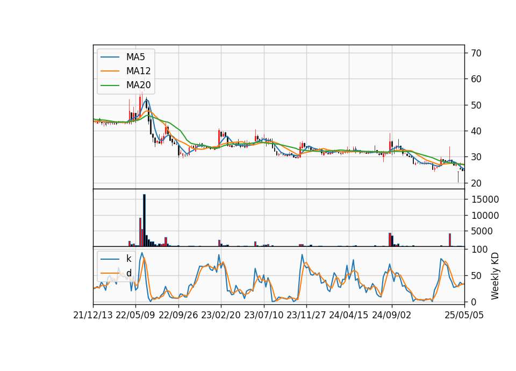Click the 23/11/27 date tick label
Screen dimensions: 516x371
[x=306, y=315]
